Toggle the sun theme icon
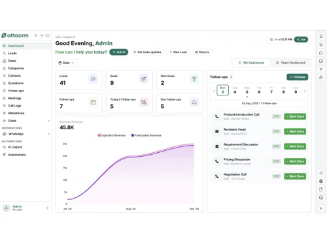 click(321, 44)
